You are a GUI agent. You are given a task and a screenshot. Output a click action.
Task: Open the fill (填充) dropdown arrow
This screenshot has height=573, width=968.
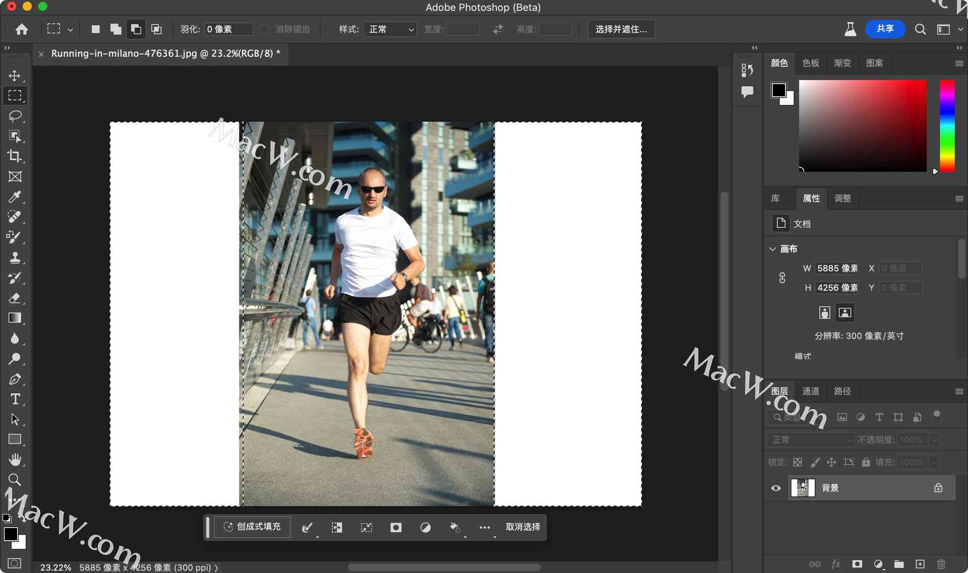pos(934,462)
